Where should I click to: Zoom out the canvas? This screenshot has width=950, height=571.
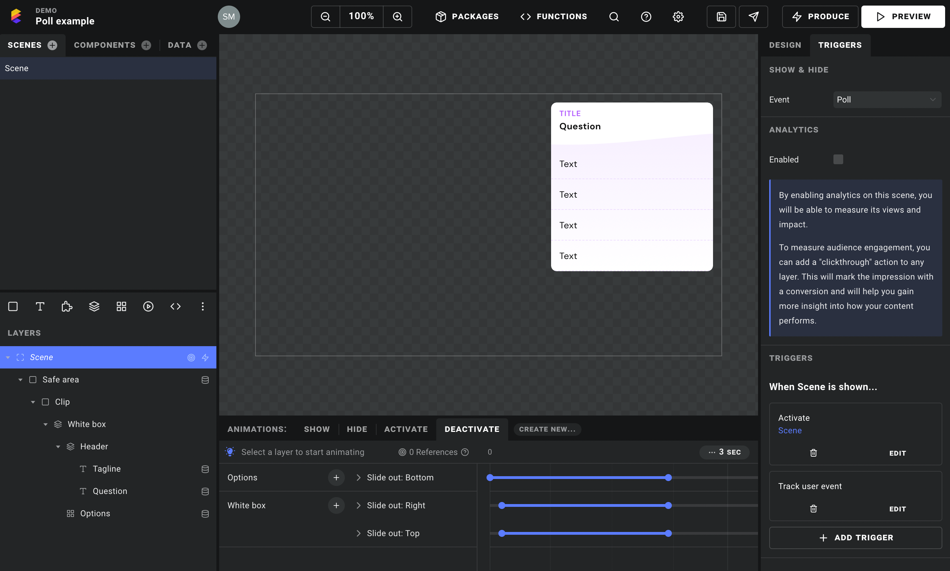[326, 16]
